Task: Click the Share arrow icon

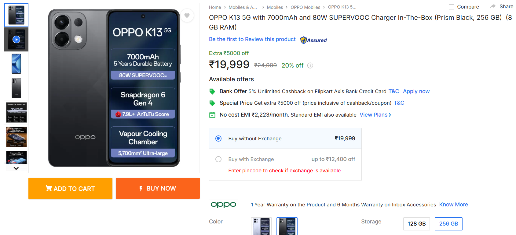Action: click(493, 6)
